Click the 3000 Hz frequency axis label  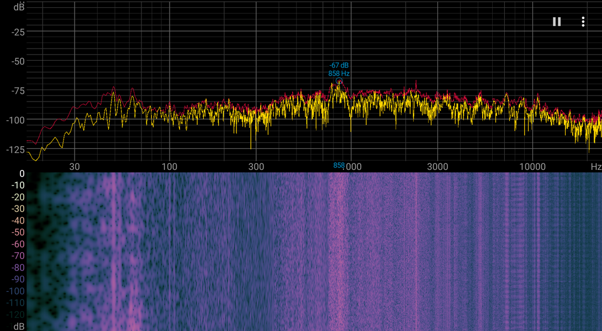tap(437, 167)
